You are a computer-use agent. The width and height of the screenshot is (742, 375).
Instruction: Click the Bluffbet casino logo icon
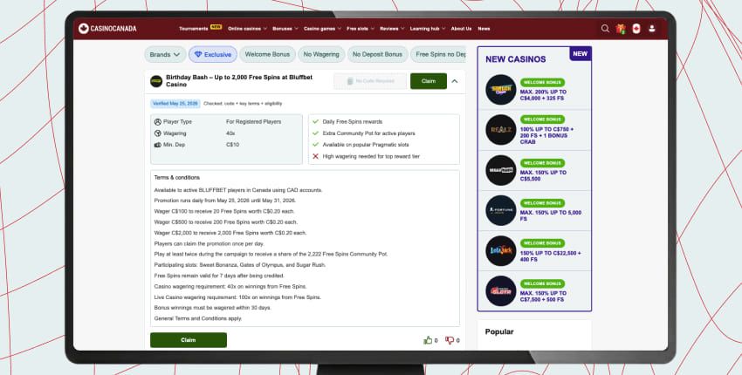pyautogui.click(x=156, y=81)
